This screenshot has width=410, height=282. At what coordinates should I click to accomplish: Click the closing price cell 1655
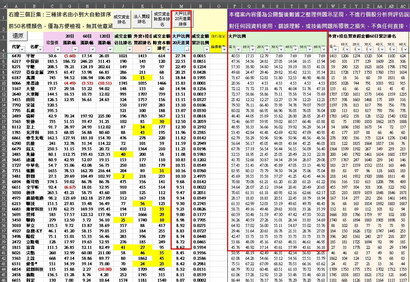click(52, 171)
